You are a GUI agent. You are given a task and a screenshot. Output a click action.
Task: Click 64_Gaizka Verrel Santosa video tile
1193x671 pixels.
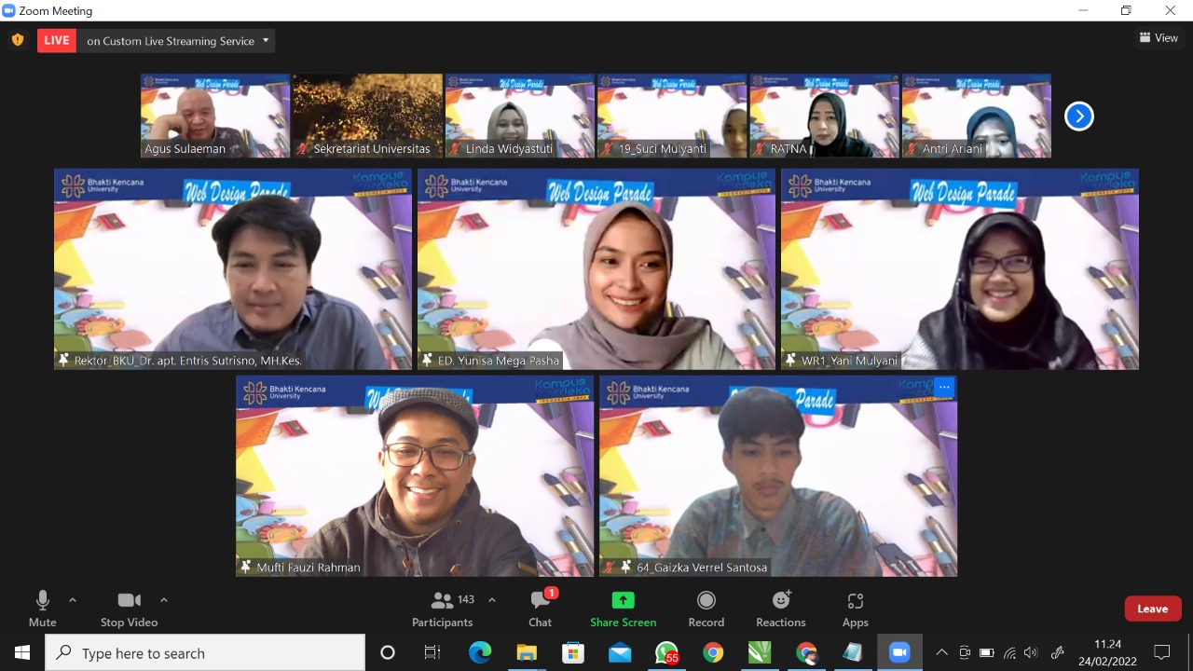pos(778,476)
